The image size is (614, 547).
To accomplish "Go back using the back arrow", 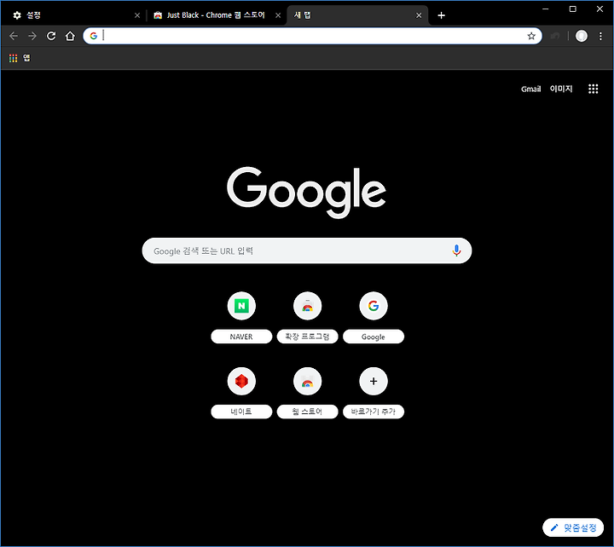I will click(14, 37).
